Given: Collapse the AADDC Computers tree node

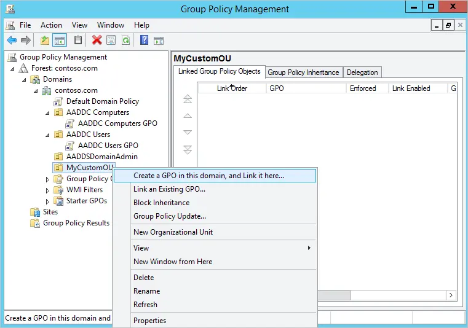Looking at the screenshot, I should tap(48, 113).
